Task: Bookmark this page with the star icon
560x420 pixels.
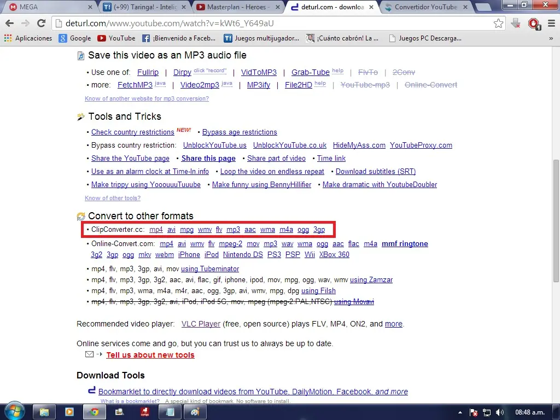Action: pos(498,23)
